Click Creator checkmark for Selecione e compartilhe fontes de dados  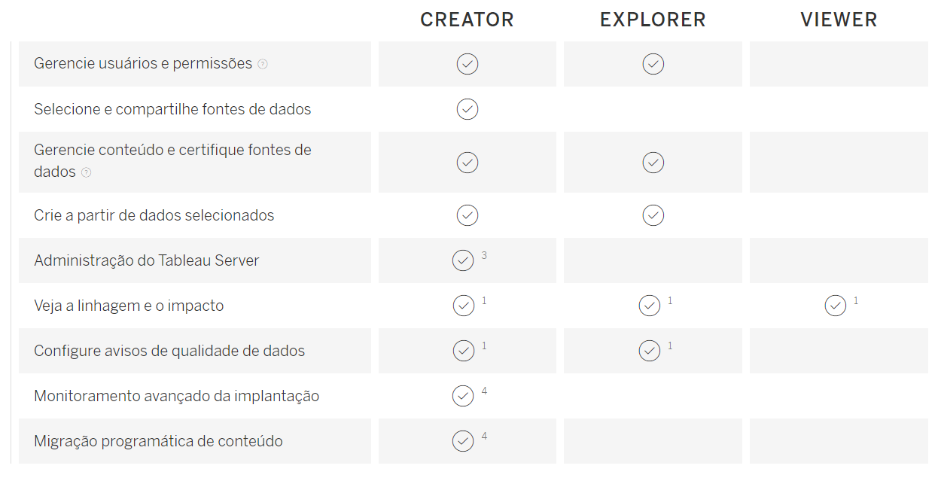(x=467, y=109)
